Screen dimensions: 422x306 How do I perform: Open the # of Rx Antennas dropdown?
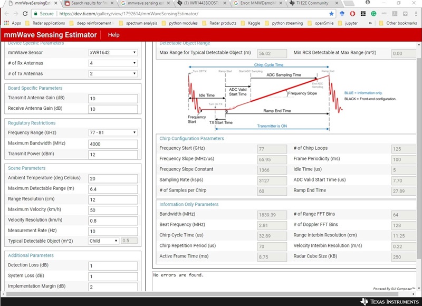[113, 63]
